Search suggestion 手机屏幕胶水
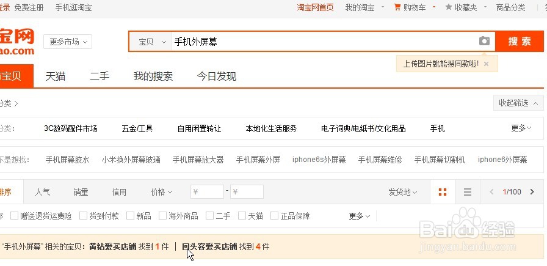This screenshot has width=547, height=266. tap(68, 160)
